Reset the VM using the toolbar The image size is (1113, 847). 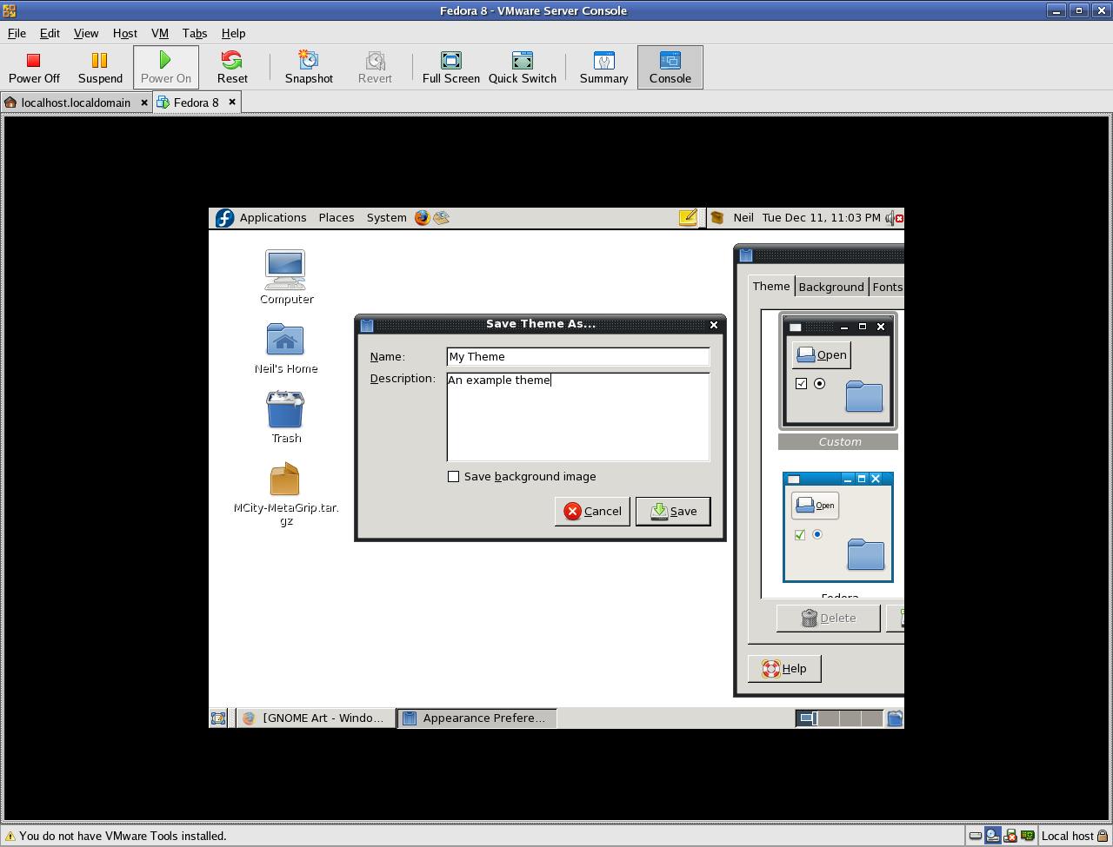(x=232, y=67)
